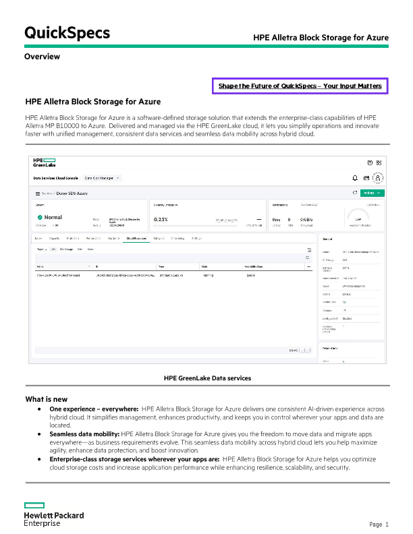Click the Systems breadcrumb link
The height and width of the screenshot is (534, 413).
47,194
